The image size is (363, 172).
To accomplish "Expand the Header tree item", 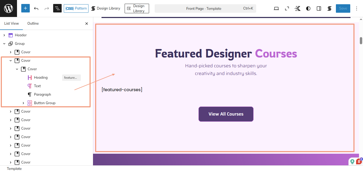I will pos(4,35).
